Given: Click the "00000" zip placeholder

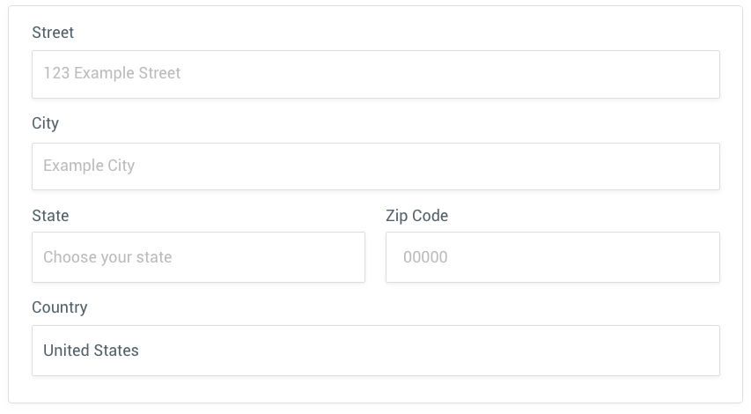Looking at the screenshot, I should [x=425, y=257].
